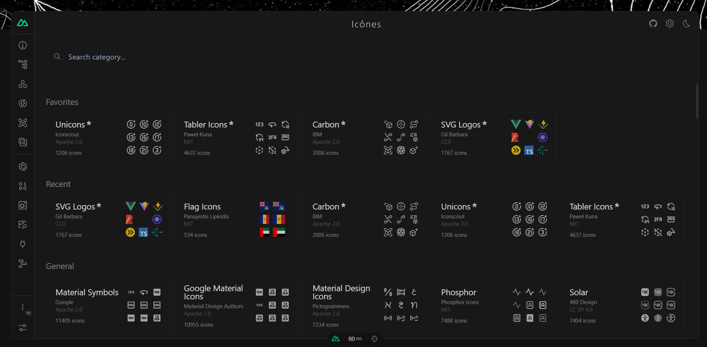The width and height of the screenshot is (707, 347).
Task: Click the Panayiotis Lipiridis author text
Action: [x=206, y=217]
